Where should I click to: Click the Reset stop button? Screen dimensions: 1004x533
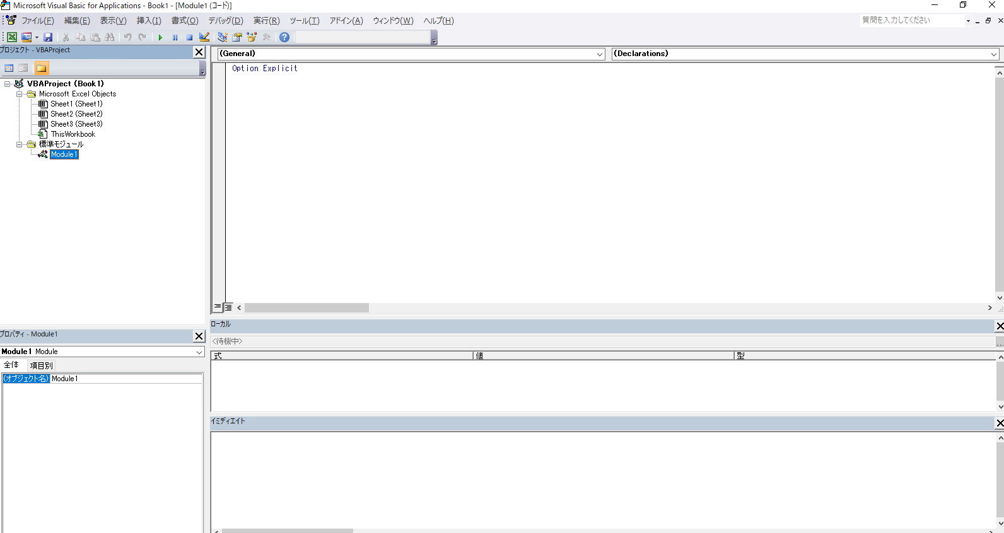189,37
